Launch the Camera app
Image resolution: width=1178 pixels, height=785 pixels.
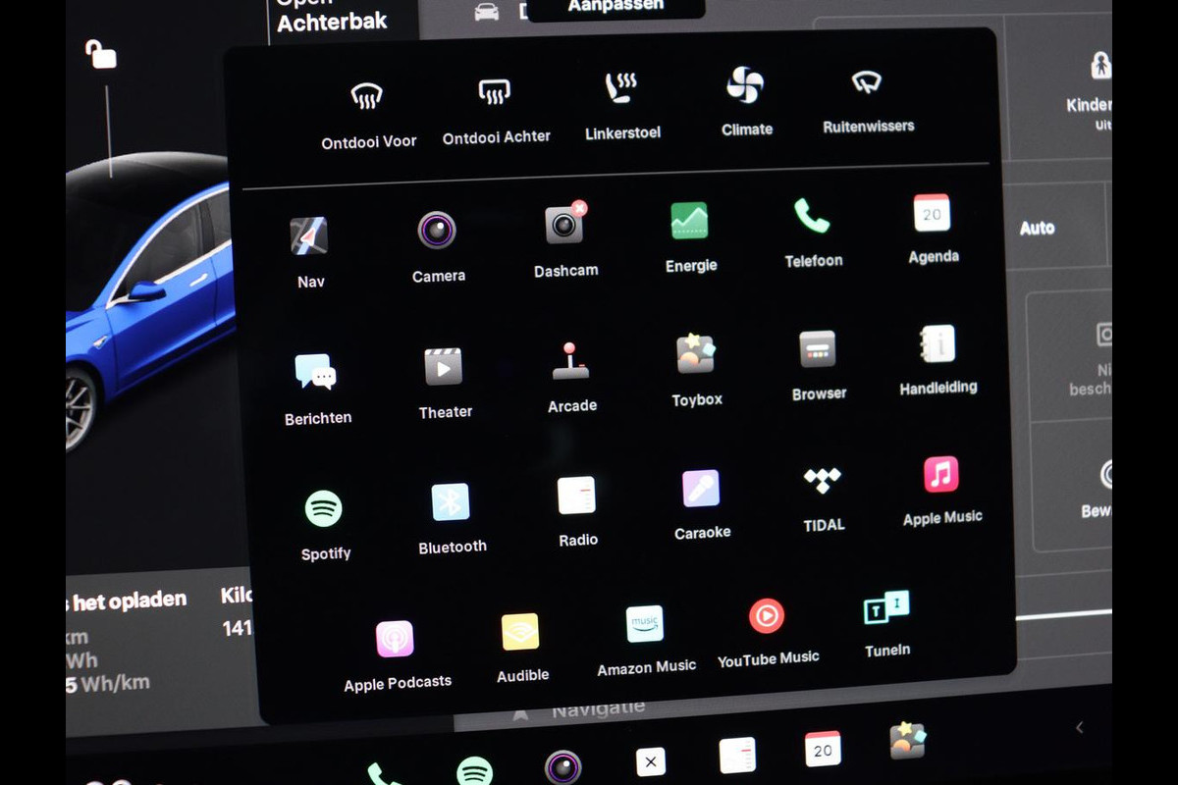(437, 232)
